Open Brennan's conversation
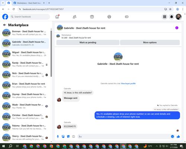 (25, 33)
